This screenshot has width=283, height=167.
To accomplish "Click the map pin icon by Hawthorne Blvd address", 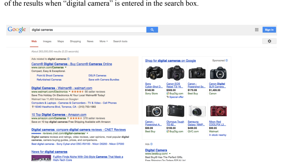I will 33,107.
